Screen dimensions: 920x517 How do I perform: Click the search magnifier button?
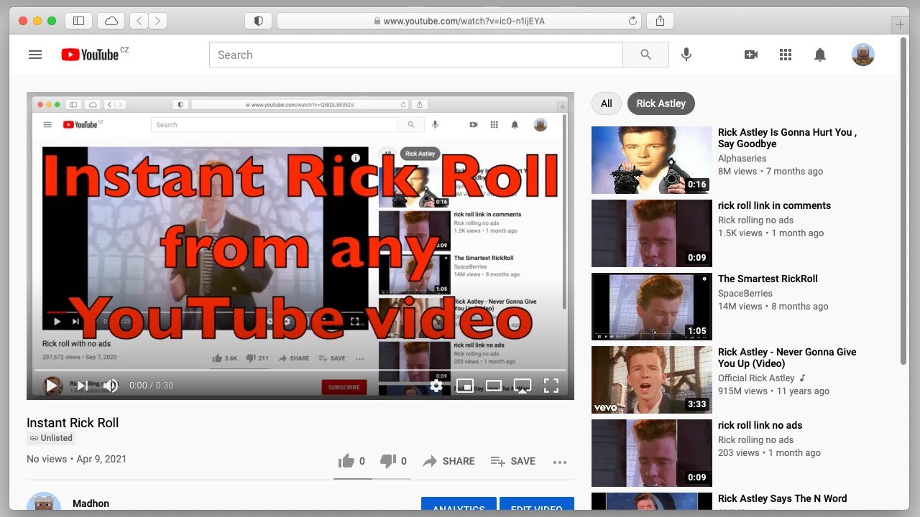(x=645, y=55)
